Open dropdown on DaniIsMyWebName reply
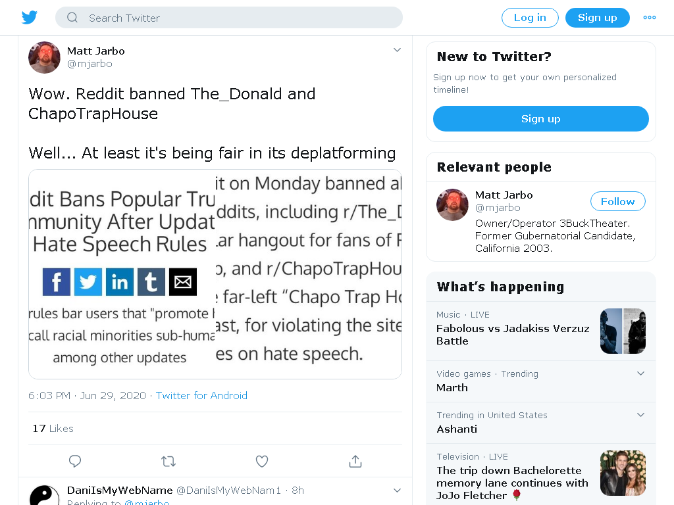The image size is (674, 505). (x=397, y=491)
